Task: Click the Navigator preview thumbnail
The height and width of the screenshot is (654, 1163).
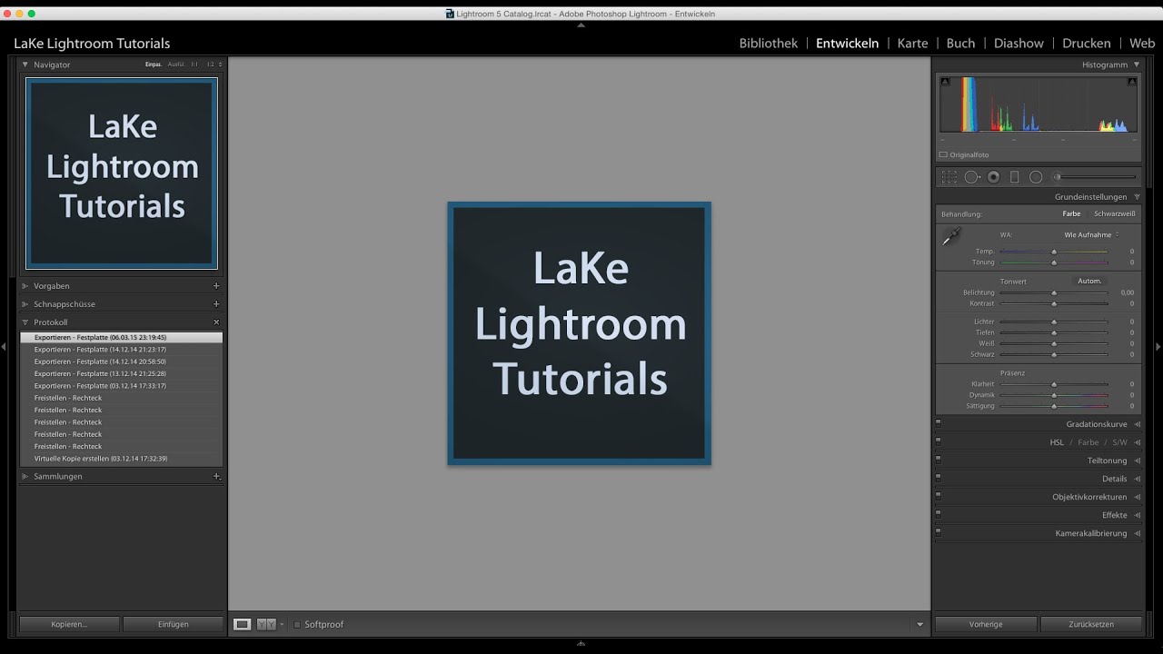Action: pos(122,173)
